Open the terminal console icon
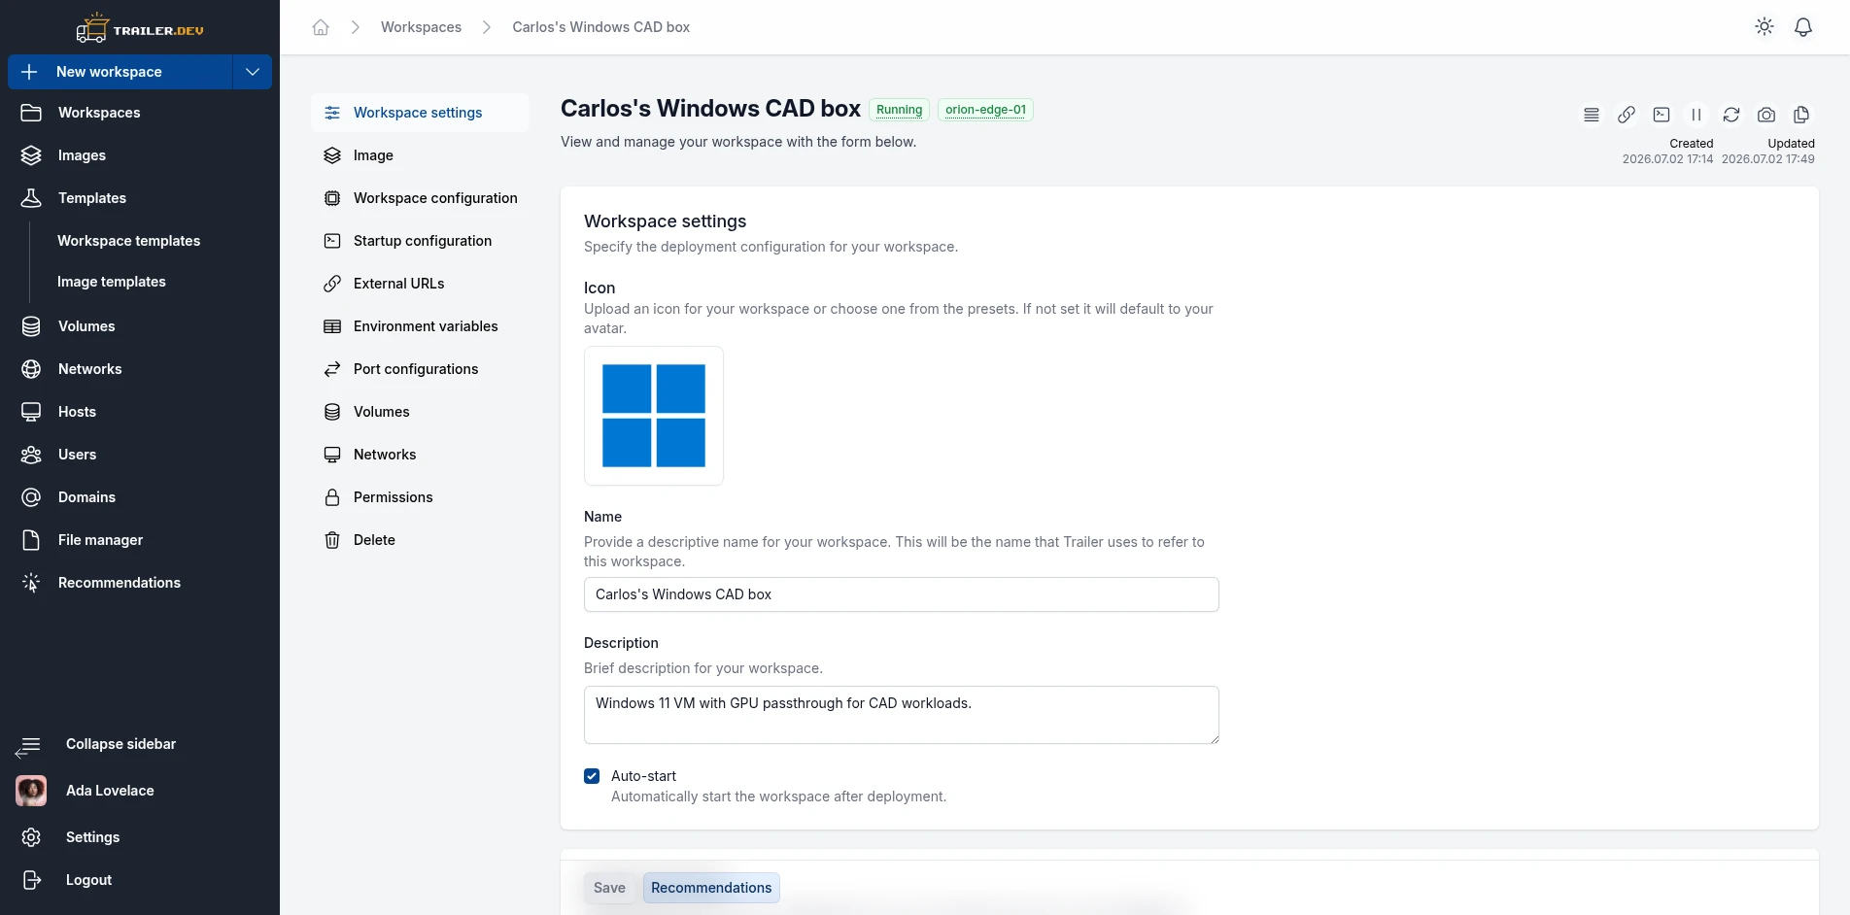The height and width of the screenshot is (915, 1850). click(x=1662, y=115)
